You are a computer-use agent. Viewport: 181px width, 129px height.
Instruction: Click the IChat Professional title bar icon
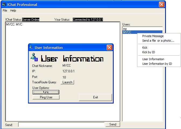(4, 5)
